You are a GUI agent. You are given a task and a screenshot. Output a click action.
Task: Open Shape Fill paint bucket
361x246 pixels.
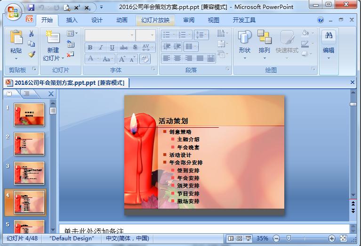(308, 33)
